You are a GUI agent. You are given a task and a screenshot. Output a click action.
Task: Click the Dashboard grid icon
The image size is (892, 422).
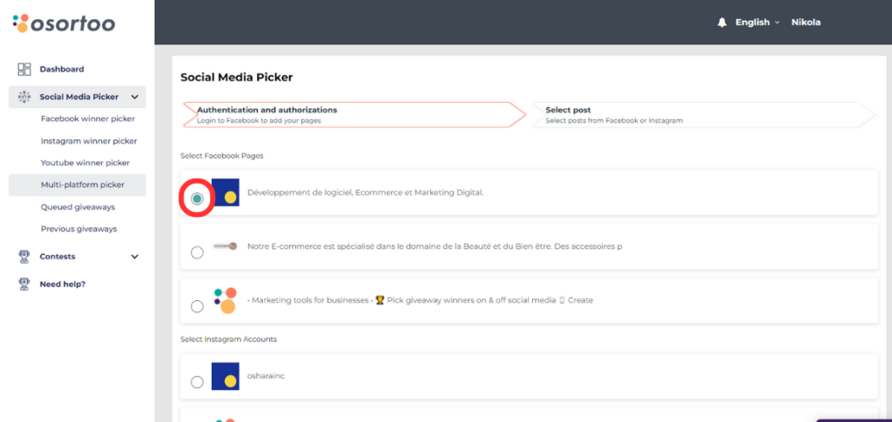(x=24, y=70)
